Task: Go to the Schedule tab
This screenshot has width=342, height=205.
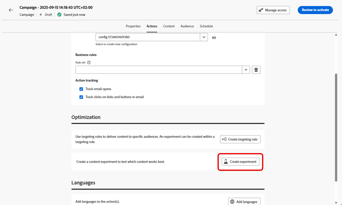Action: pos(206,26)
